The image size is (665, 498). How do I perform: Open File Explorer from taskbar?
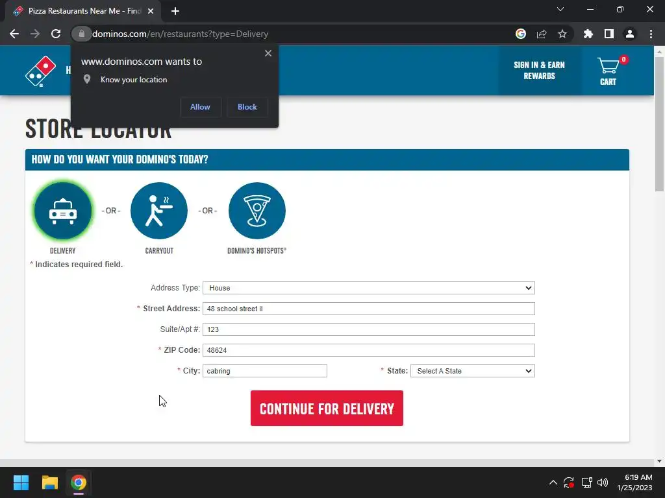click(x=49, y=482)
